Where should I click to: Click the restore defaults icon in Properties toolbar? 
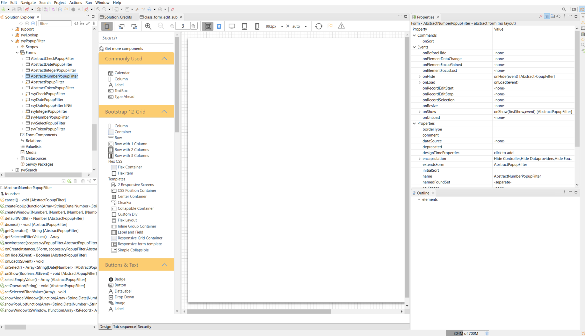click(x=559, y=16)
